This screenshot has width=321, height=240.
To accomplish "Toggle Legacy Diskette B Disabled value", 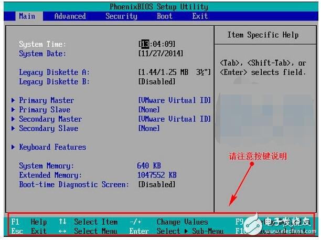I will (x=157, y=81).
